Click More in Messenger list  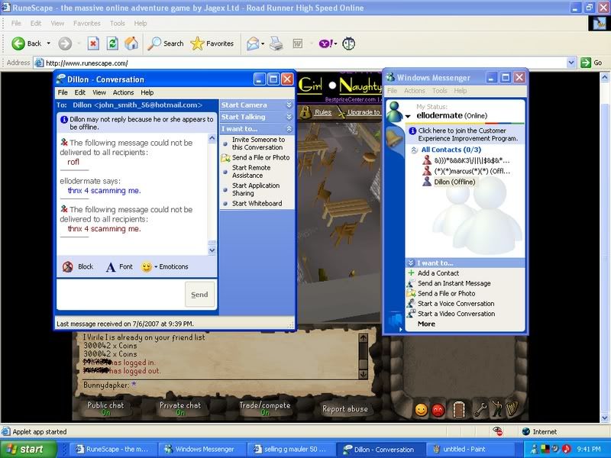pyautogui.click(x=426, y=324)
